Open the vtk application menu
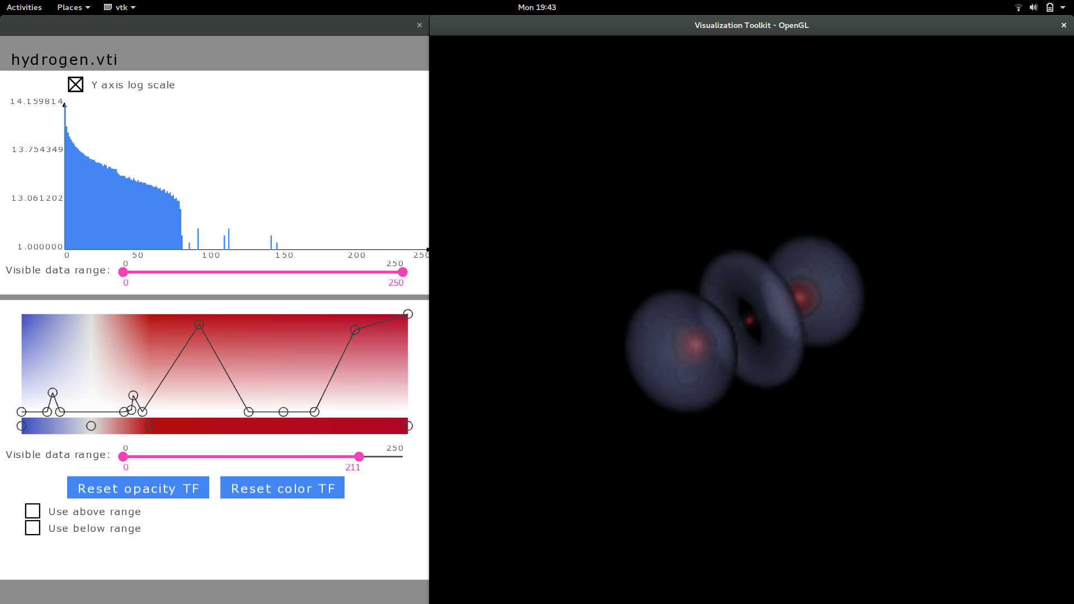 [119, 7]
